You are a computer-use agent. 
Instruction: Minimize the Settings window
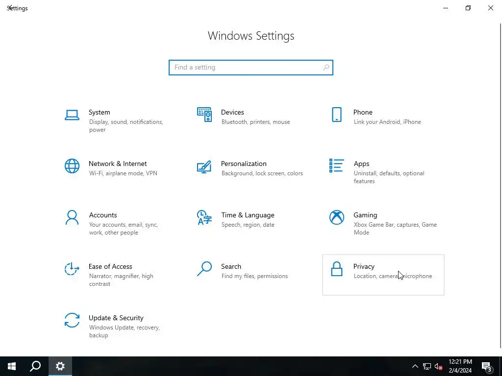tap(445, 8)
